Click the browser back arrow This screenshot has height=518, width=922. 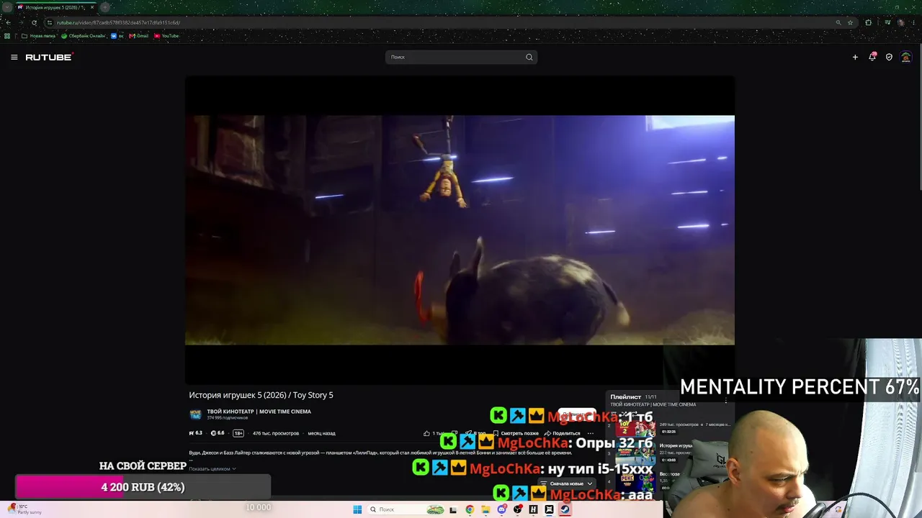8,22
